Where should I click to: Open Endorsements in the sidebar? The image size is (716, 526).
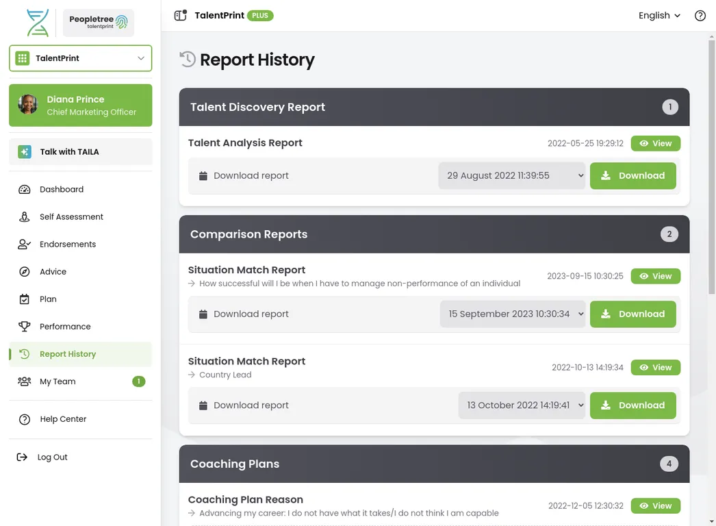point(80,244)
